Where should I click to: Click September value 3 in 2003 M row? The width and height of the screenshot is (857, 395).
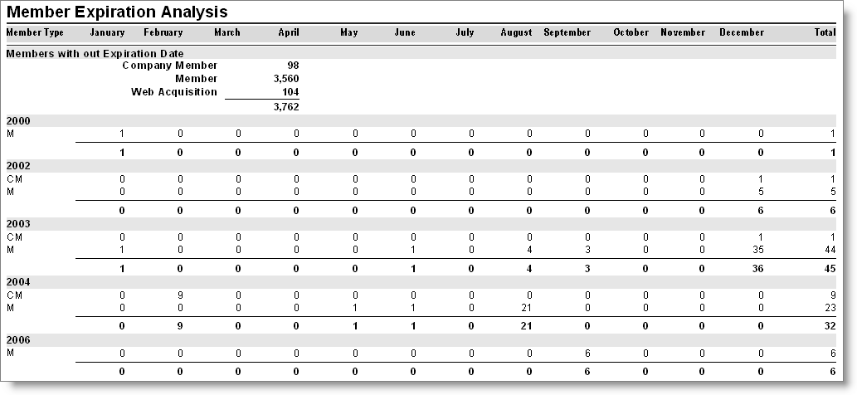click(587, 250)
